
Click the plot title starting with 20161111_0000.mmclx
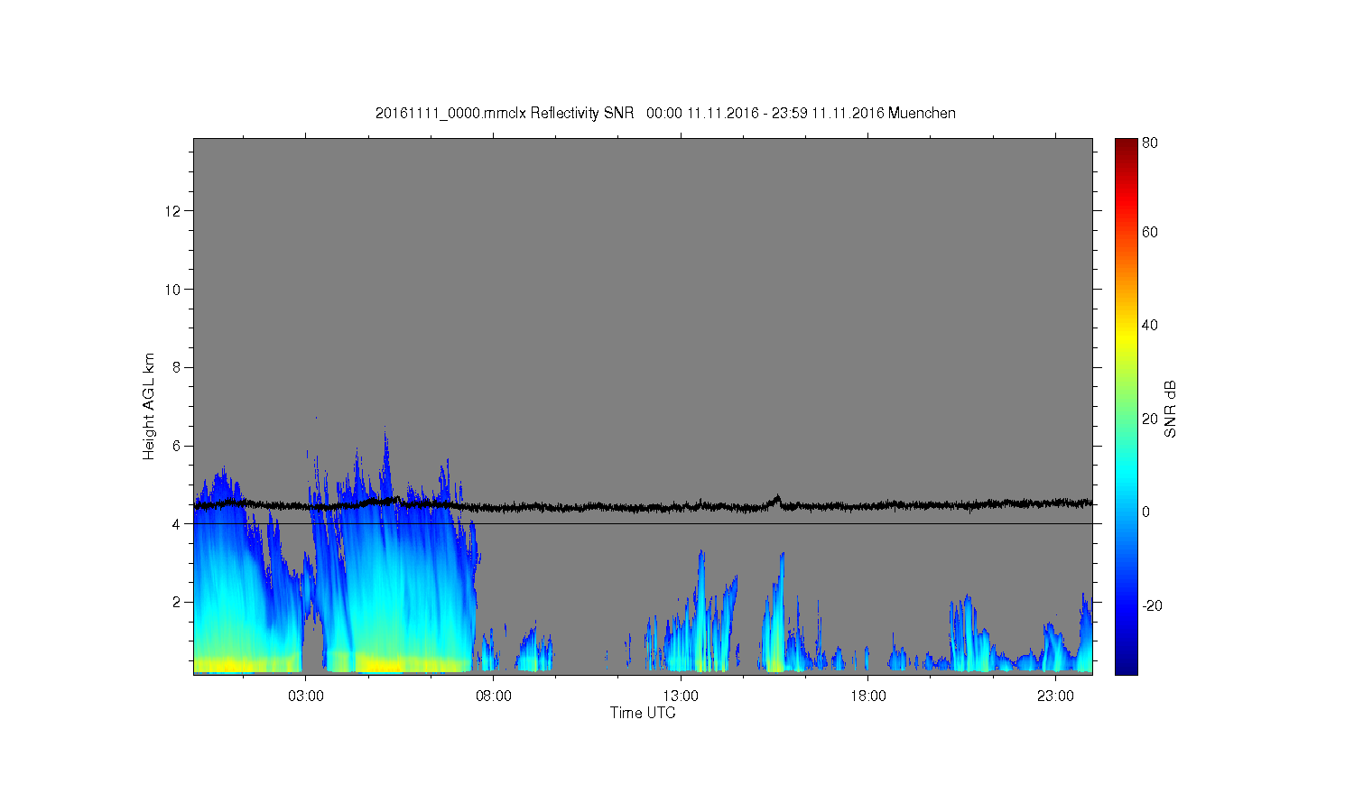click(x=665, y=114)
